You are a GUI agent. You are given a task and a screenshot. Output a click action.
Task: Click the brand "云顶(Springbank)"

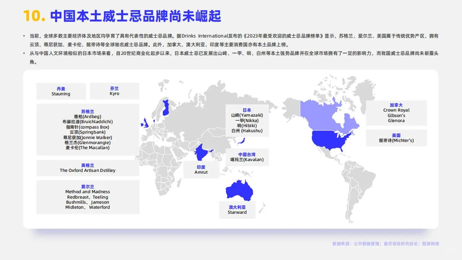(87, 132)
